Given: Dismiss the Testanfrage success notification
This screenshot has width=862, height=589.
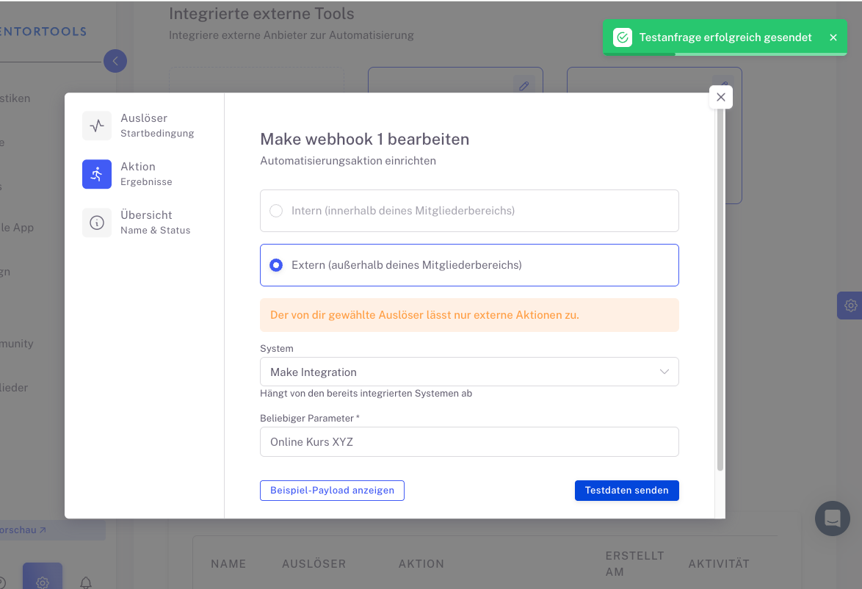Looking at the screenshot, I should (833, 37).
